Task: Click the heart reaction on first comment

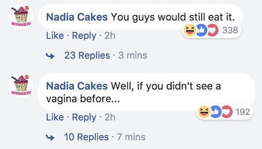Action: (x=213, y=30)
